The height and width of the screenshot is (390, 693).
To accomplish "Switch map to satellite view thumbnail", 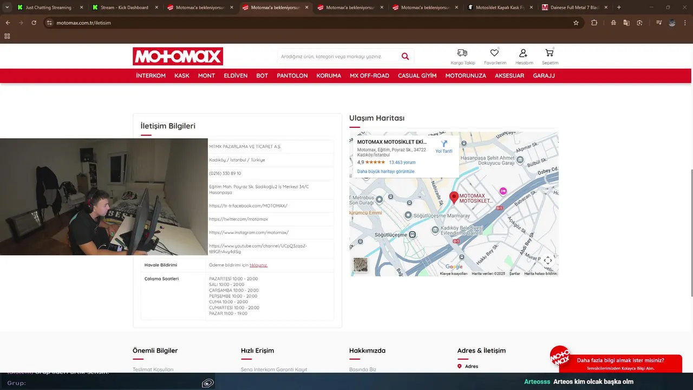I will (360, 265).
